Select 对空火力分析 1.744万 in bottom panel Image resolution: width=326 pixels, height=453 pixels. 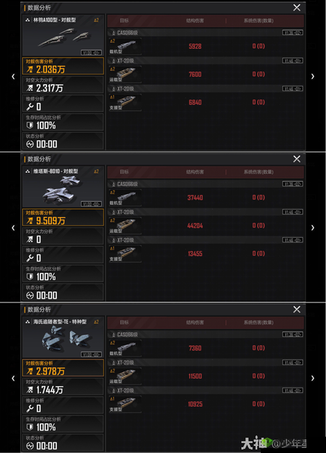coord(63,387)
